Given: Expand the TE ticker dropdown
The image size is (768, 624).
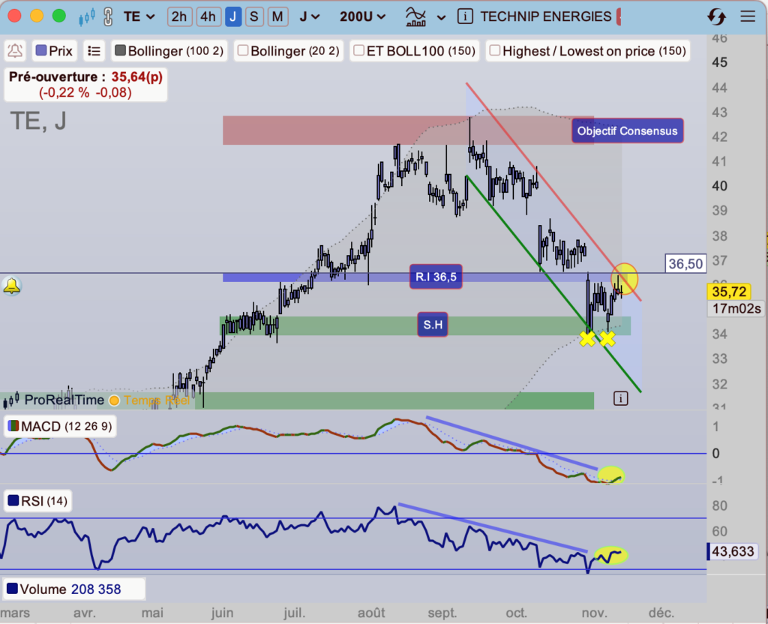Looking at the screenshot, I should pos(139,16).
